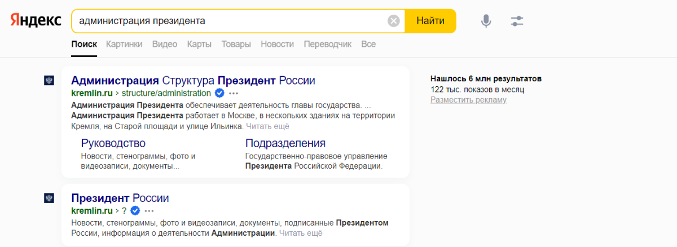The width and height of the screenshot is (677, 247).
Task: Open the Руководство sitelink
Action: [113, 143]
